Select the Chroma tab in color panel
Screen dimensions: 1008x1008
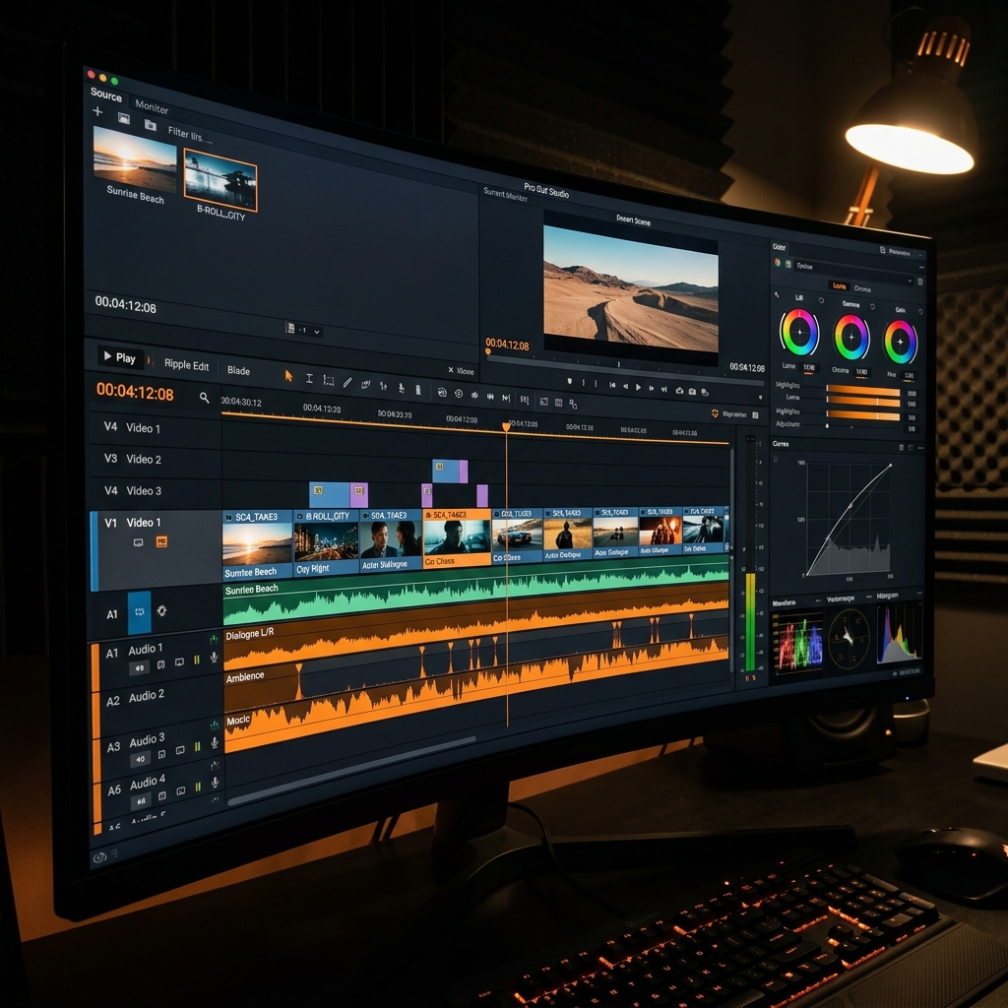pos(862,288)
